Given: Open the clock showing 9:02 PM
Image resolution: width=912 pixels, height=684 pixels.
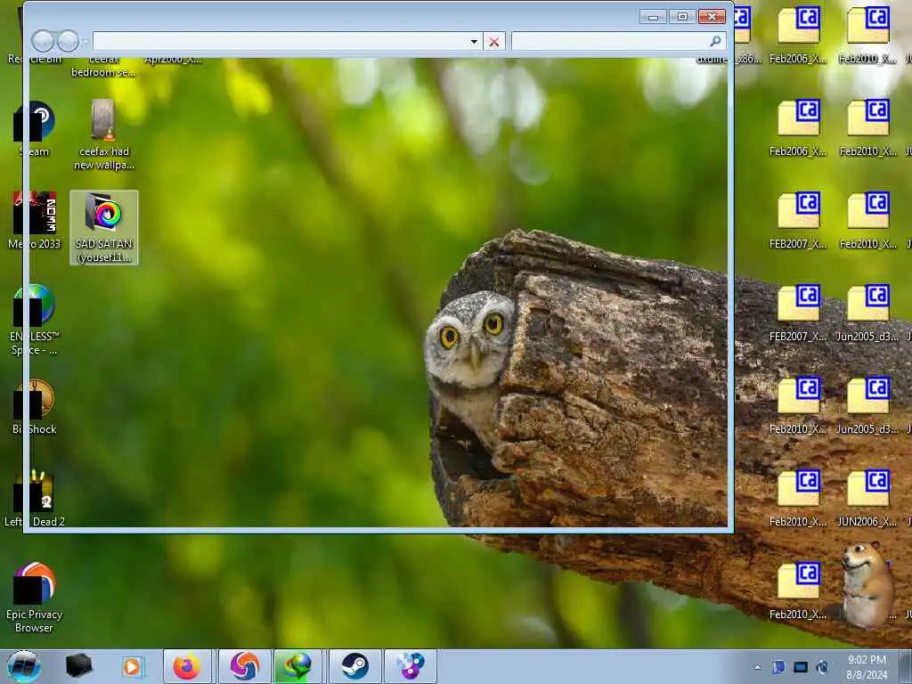Looking at the screenshot, I should point(867,667).
